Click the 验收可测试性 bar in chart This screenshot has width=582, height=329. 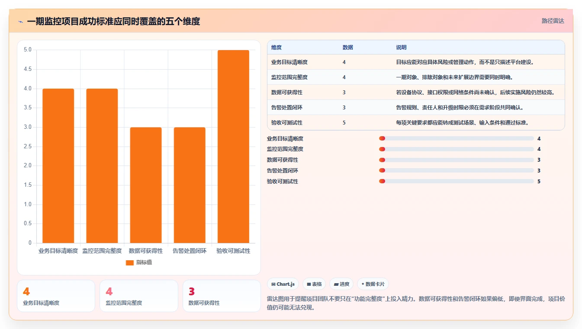[233, 147]
